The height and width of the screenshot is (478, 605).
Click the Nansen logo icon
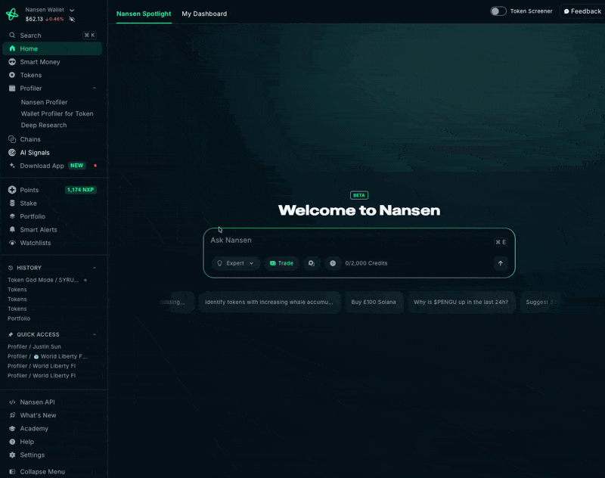point(12,14)
